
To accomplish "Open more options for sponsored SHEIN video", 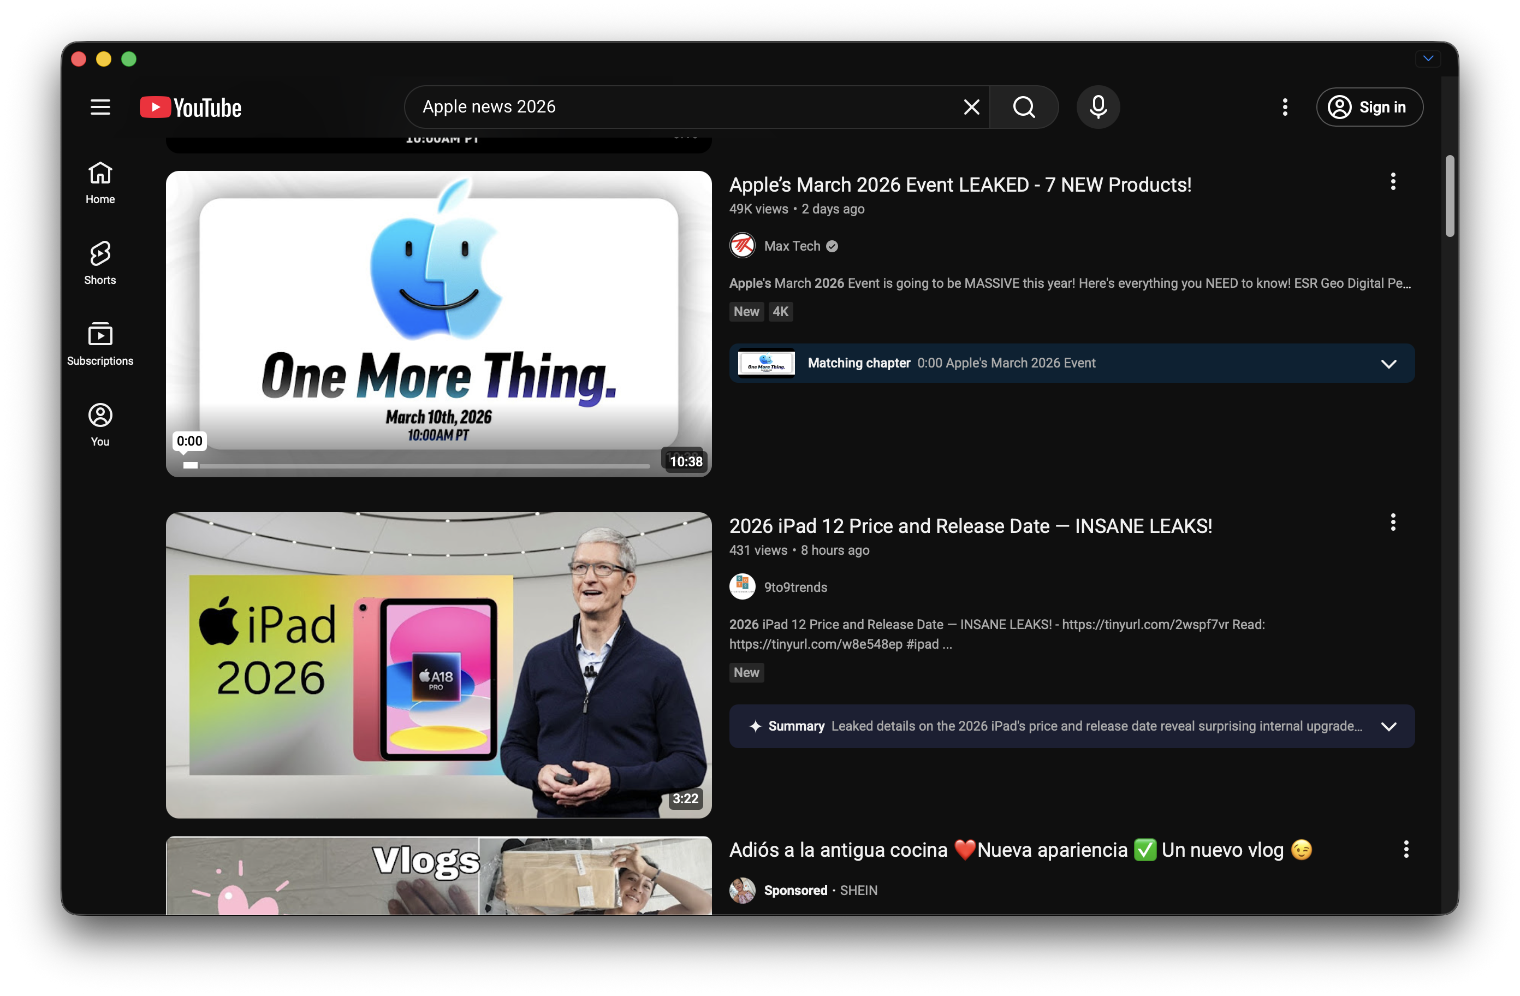I will pos(1406,849).
